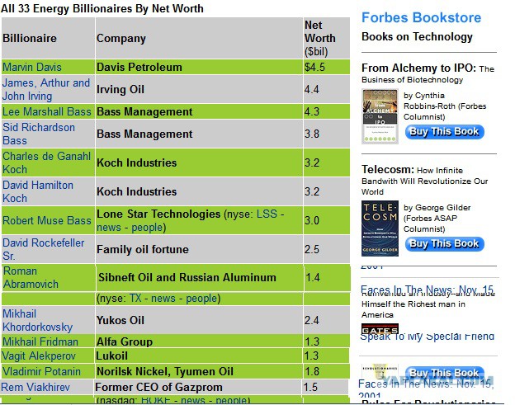The image size is (515, 405).
Task: Click the Davis Petroleum company cell
Action: (199, 67)
